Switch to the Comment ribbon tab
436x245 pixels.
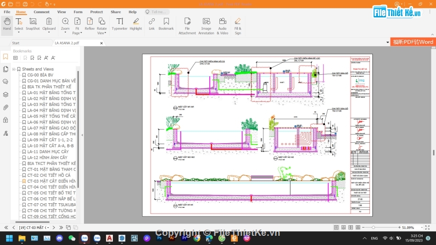click(41, 12)
